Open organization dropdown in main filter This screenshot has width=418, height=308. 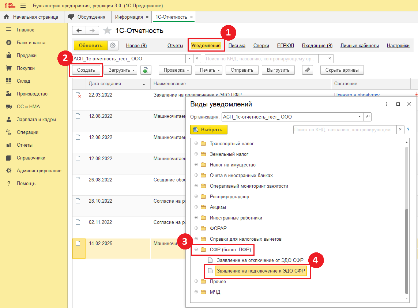[189, 59]
